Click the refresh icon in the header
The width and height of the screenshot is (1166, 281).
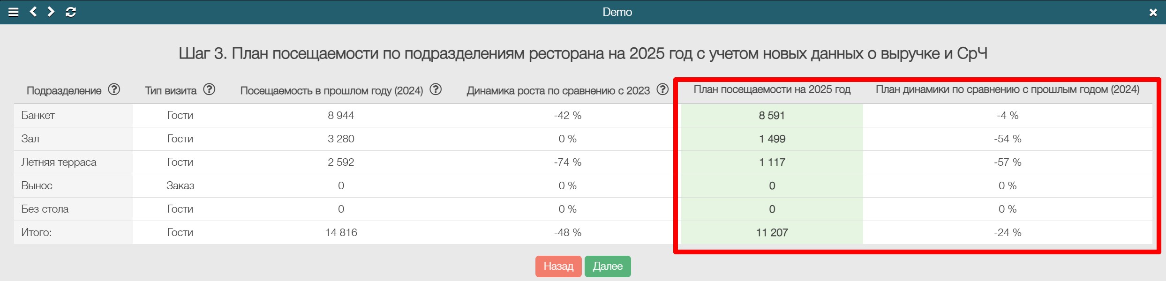click(x=71, y=12)
